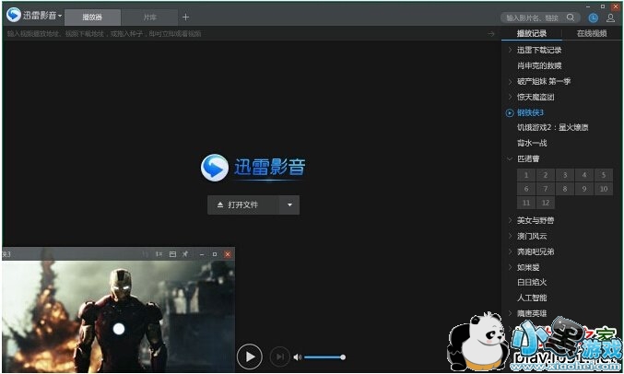This screenshot has width=624, height=374.
Task: Open the blue clock history icon
Action: point(593,18)
